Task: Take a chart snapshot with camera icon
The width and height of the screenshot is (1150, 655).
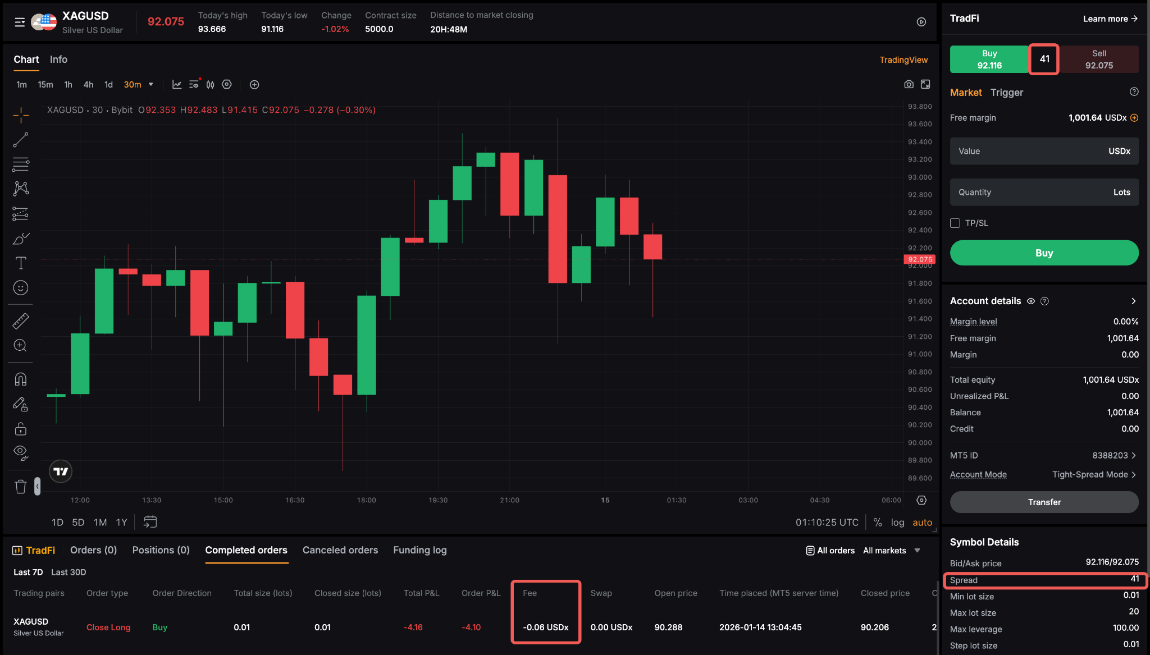Action: pyautogui.click(x=909, y=84)
